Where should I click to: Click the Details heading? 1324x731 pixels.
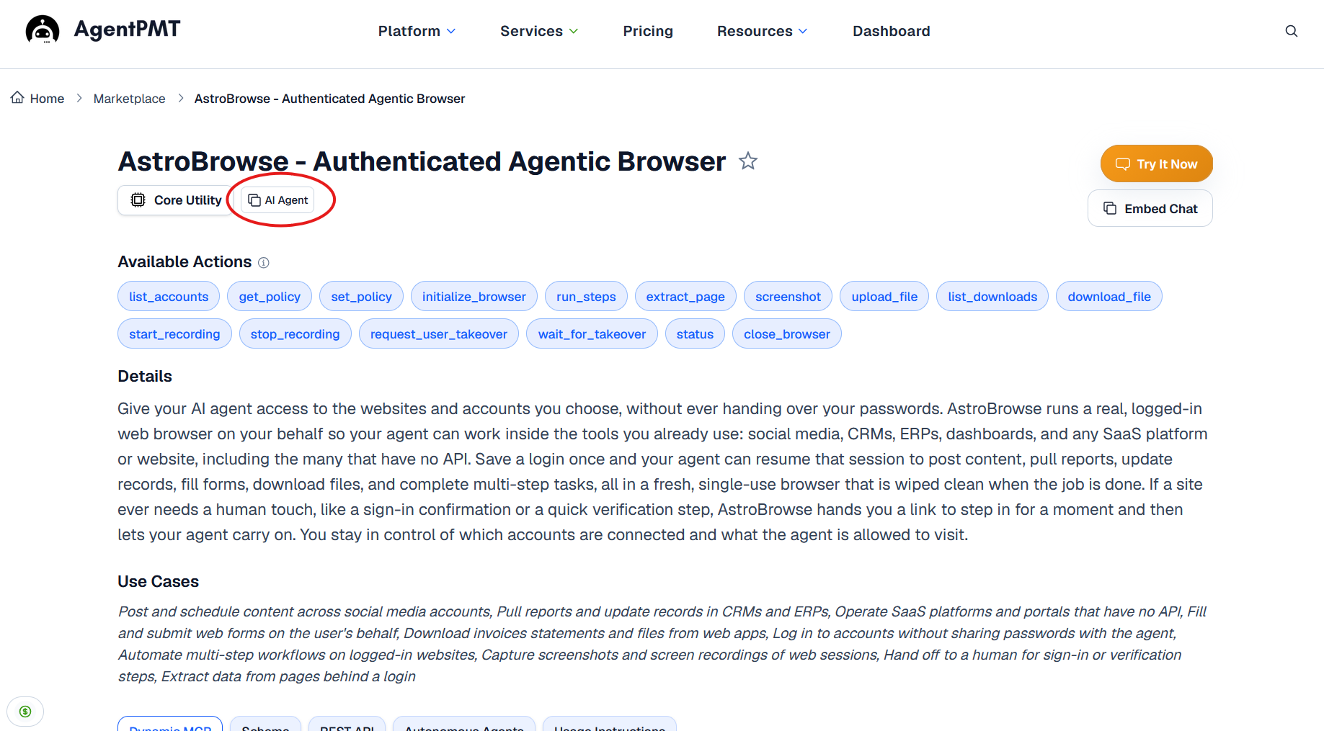[145, 376]
